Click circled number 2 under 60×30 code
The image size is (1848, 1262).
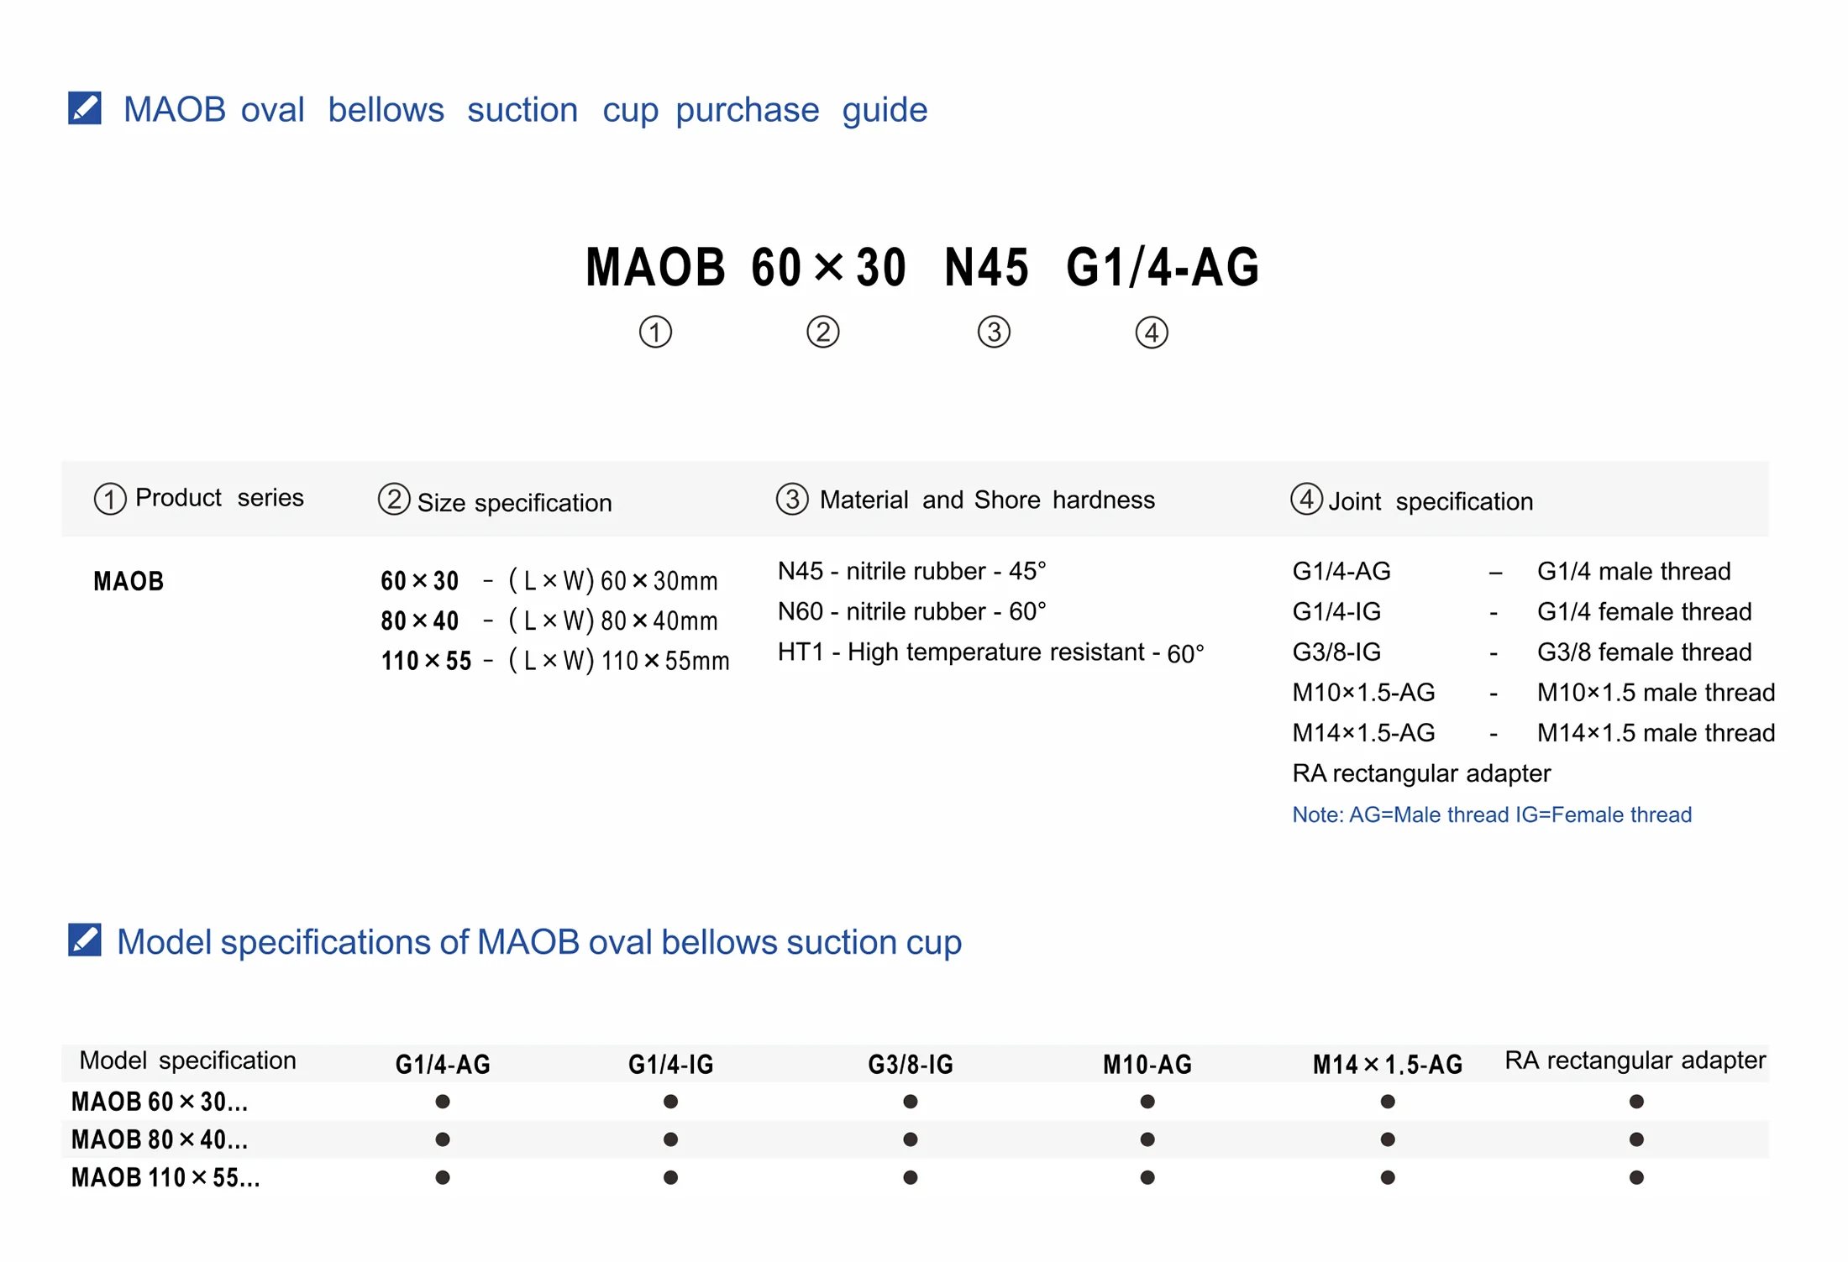point(822,332)
